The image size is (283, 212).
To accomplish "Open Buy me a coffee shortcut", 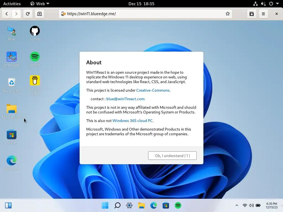I will click(35, 85).
